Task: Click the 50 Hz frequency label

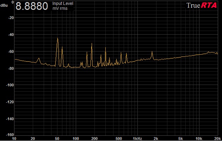Action: coord(57,139)
